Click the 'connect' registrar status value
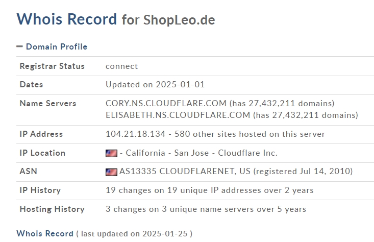Image resolution: width=374 pixels, height=242 pixels. [x=121, y=66]
